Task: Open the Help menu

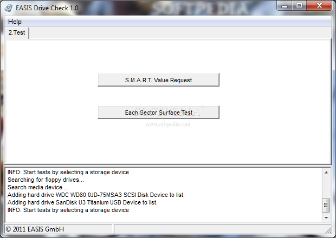Action: (x=15, y=22)
